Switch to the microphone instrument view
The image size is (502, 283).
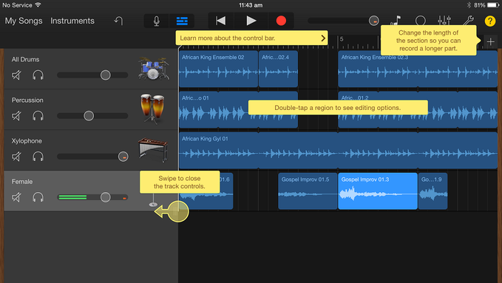(156, 21)
